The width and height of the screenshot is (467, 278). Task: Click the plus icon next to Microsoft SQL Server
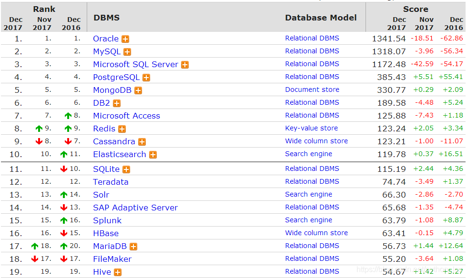click(x=185, y=65)
